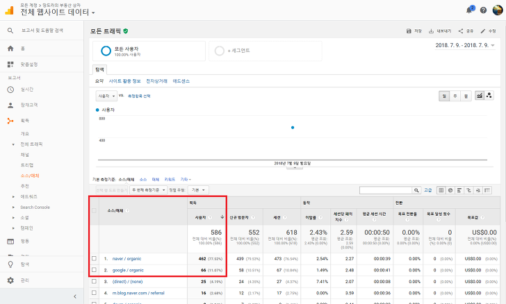506x304 pixels.
Task: Open the 기타 dimension dropdown
Action: [x=186, y=180]
